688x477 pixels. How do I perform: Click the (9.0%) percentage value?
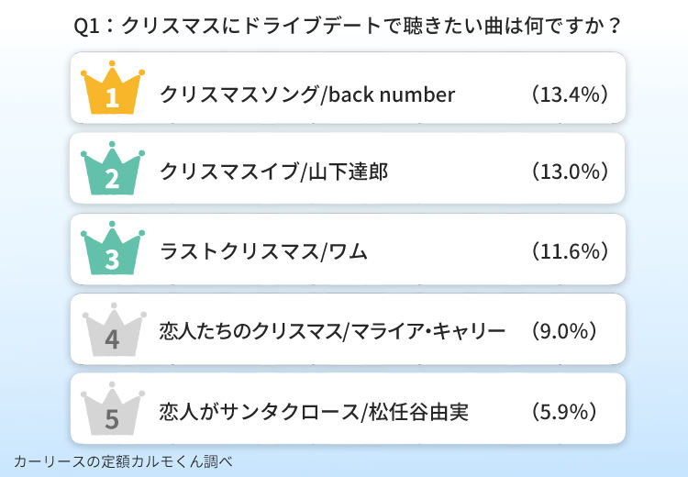(x=564, y=331)
